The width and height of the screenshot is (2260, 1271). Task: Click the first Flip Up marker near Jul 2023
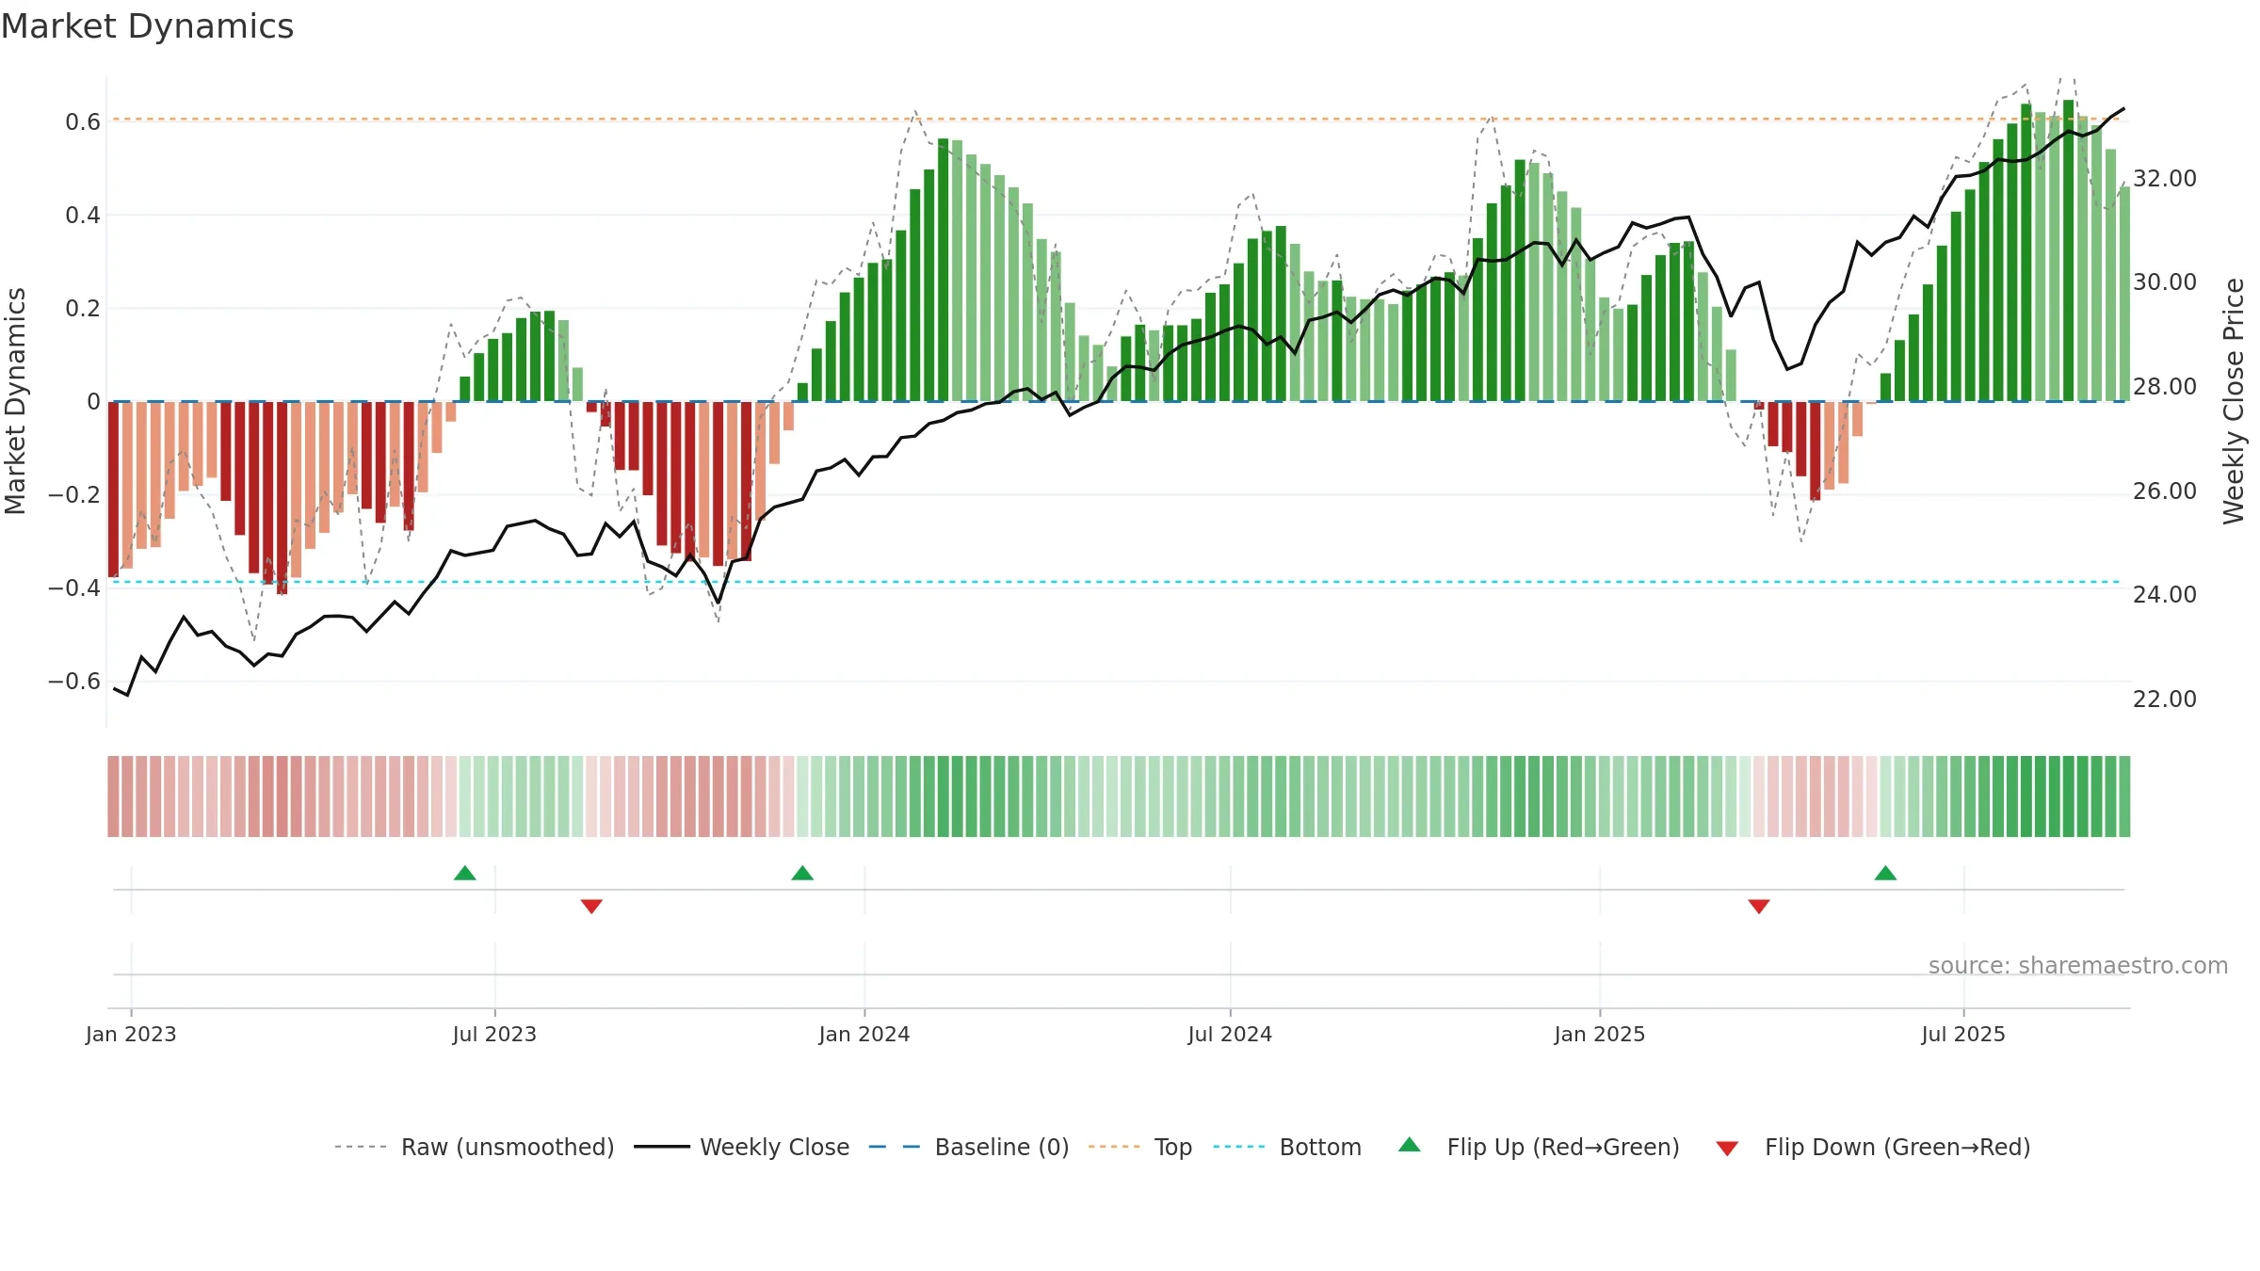point(465,873)
